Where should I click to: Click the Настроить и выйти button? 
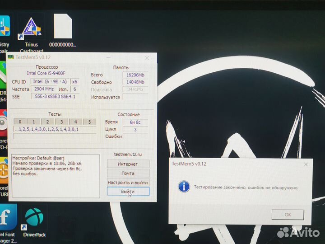click(x=128, y=183)
